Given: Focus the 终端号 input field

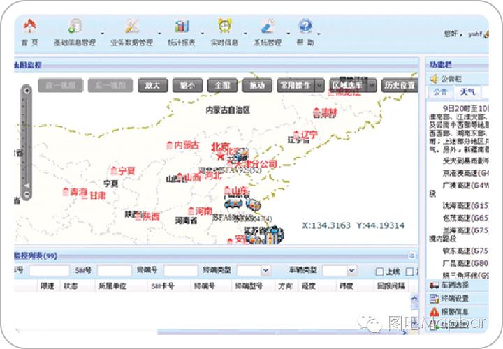Looking at the screenshot, I should coord(181,271).
